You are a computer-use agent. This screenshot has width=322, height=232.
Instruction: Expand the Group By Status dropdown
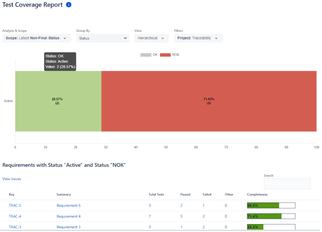(x=103, y=38)
